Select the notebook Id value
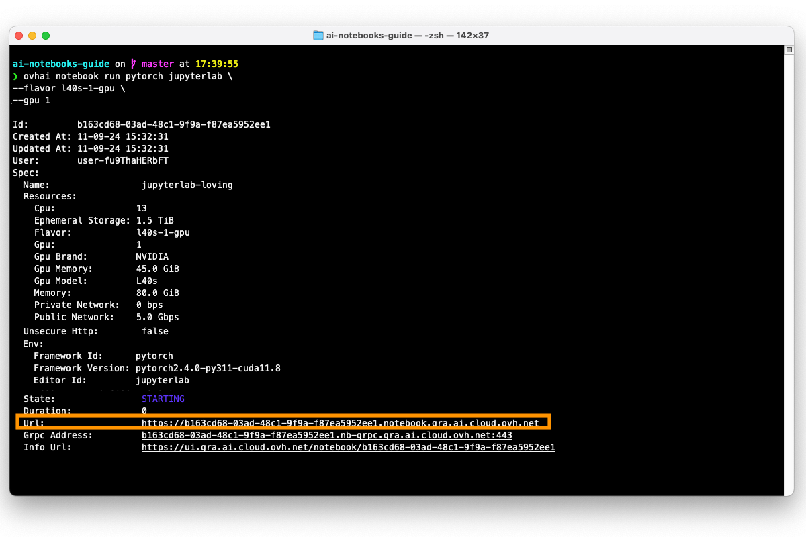This screenshot has height=537, width=806. (173, 124)
